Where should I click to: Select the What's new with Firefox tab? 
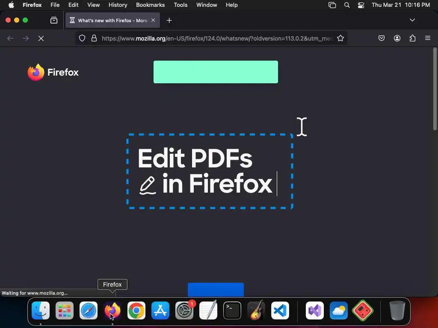pyautogui.click(x=112, y=20)
